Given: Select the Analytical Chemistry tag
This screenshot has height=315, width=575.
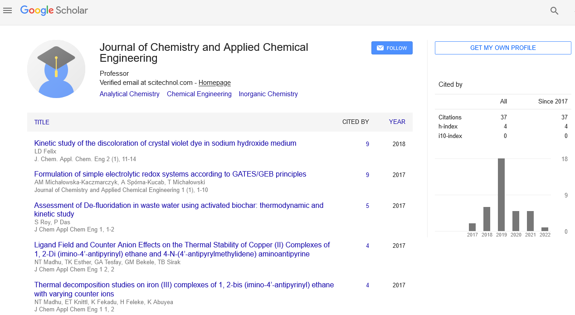Looking at the screenshot, I should click(130, 94).
